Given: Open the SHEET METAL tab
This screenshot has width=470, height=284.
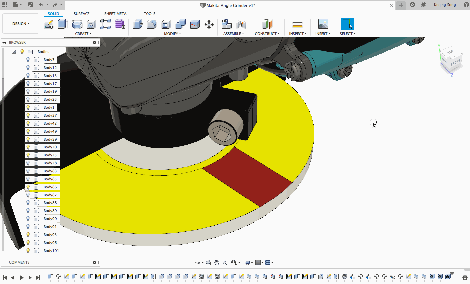Looking at the screenshot, I should [116, 14].
